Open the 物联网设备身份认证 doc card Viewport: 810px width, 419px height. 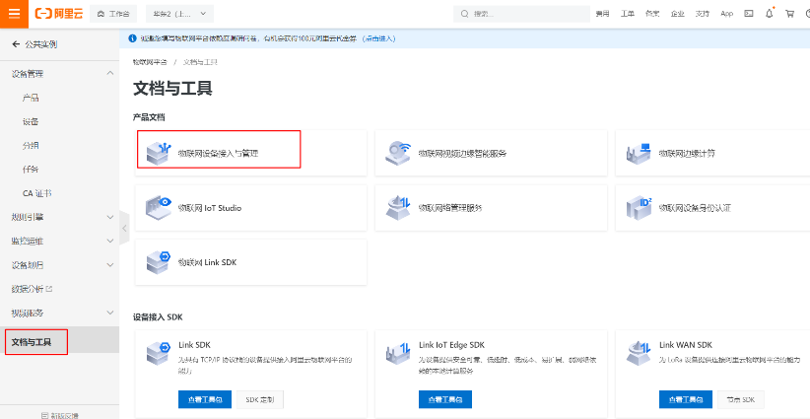coord(712,208)
